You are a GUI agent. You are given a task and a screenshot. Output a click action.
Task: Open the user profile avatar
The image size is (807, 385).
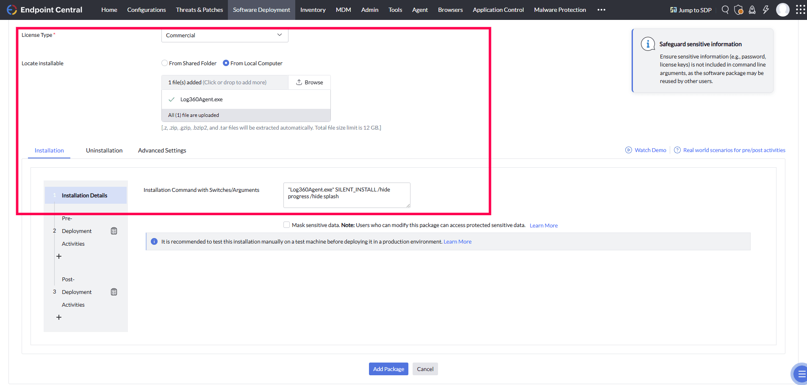pos(782,10)
